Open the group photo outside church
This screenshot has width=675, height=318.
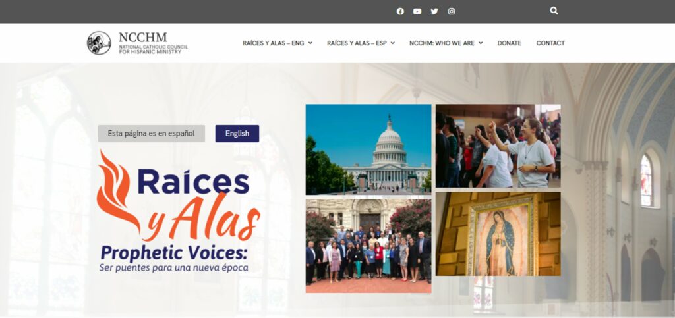click(368, 246)
